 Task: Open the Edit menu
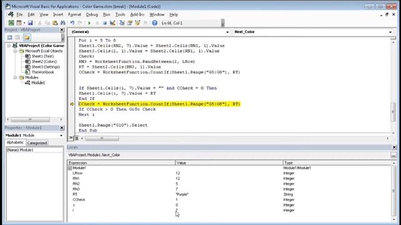tap(31, 14)
